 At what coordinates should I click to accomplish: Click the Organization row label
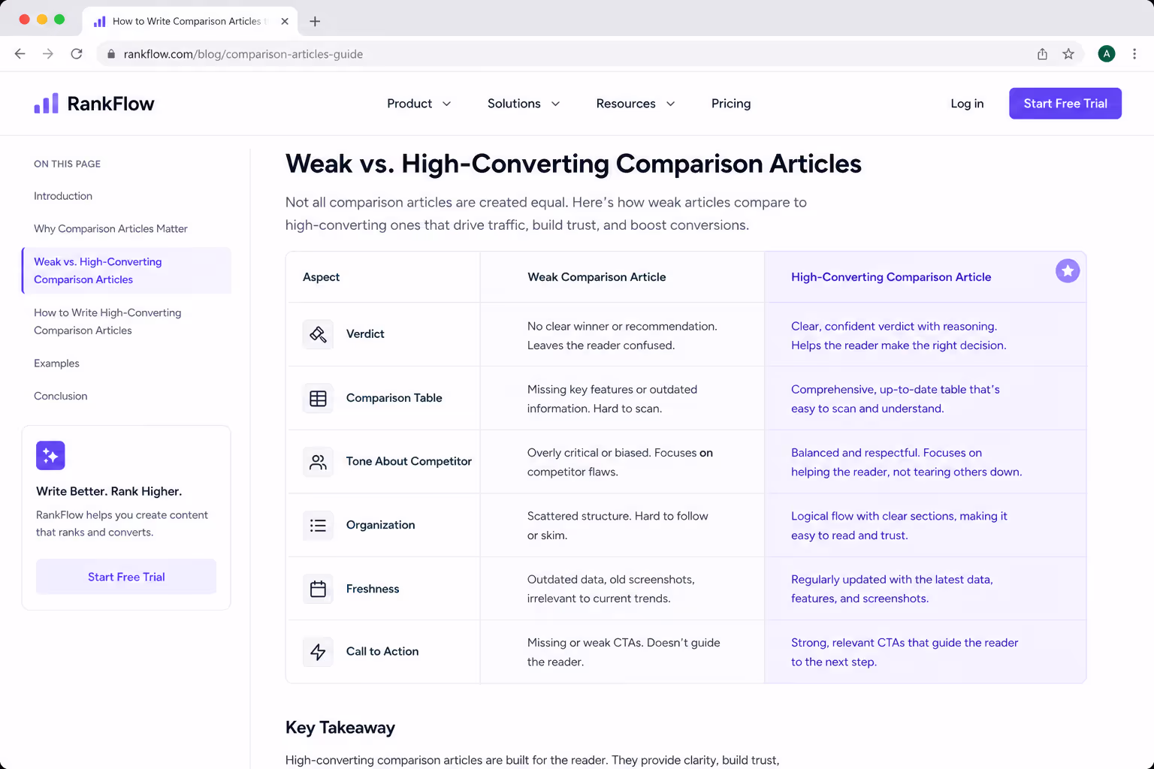(380, 525)
